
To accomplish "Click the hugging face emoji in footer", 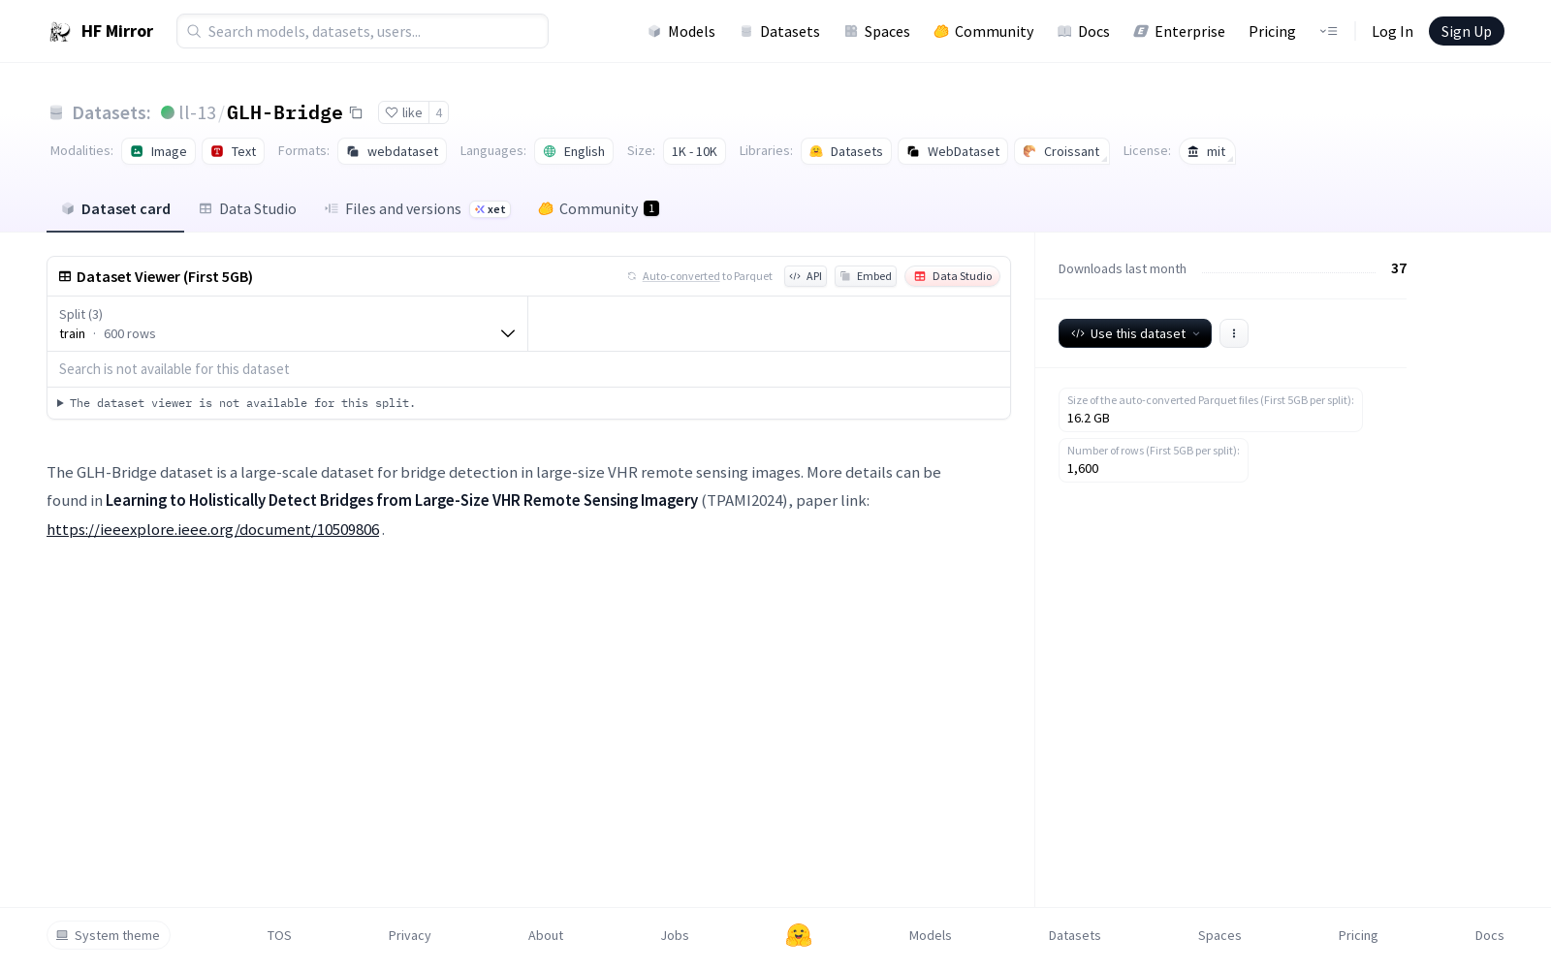I will point(799,935).
